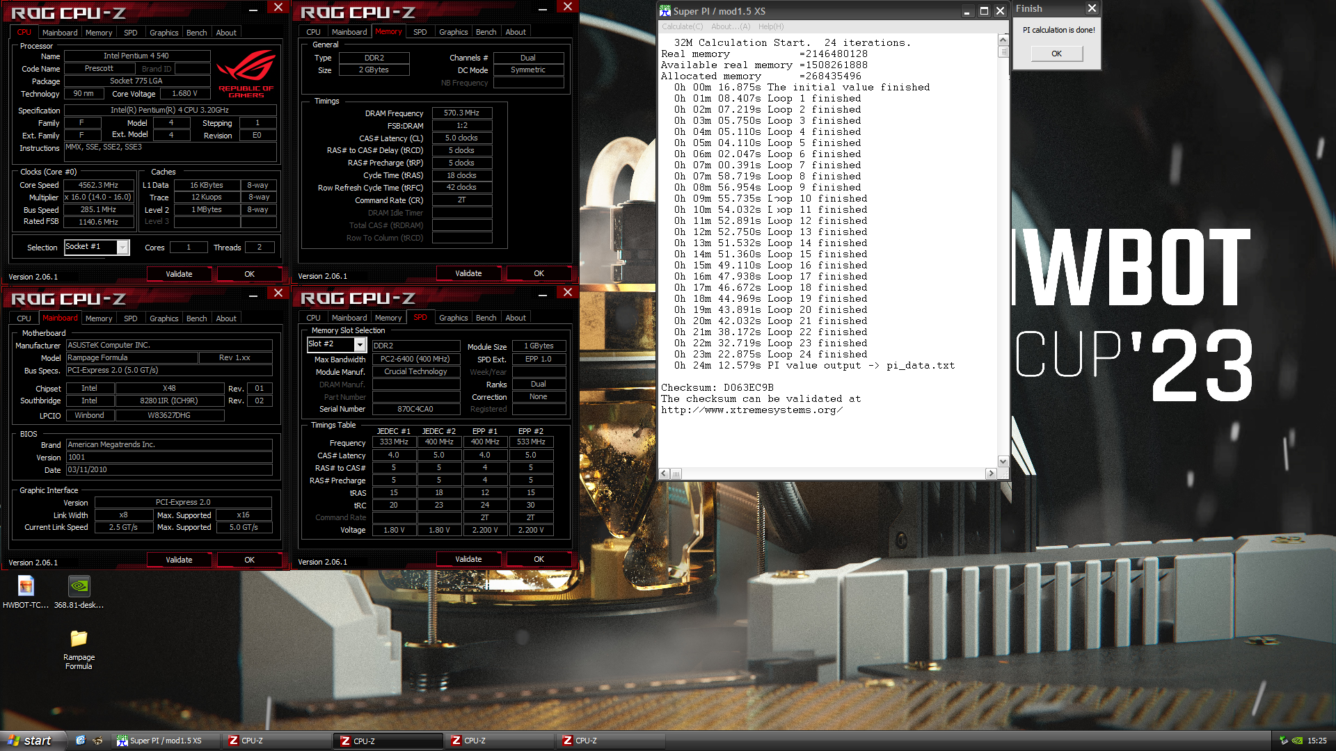This screenshot has height=751, width=1336.
Task: Click the highlighted active CPU-Z taskbar button
Action: tap(388, 741)
